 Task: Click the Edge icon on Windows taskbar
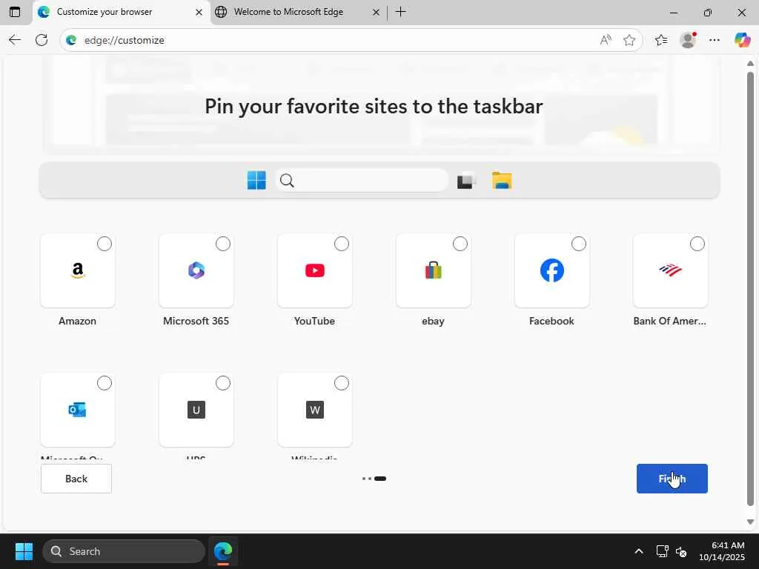pyautogui.click(x=223, y=551)
